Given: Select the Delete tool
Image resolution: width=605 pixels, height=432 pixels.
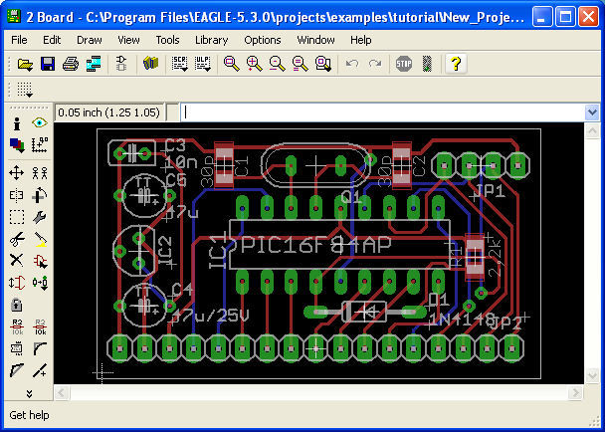Looking at the screenshot, I should coord(17,261).
